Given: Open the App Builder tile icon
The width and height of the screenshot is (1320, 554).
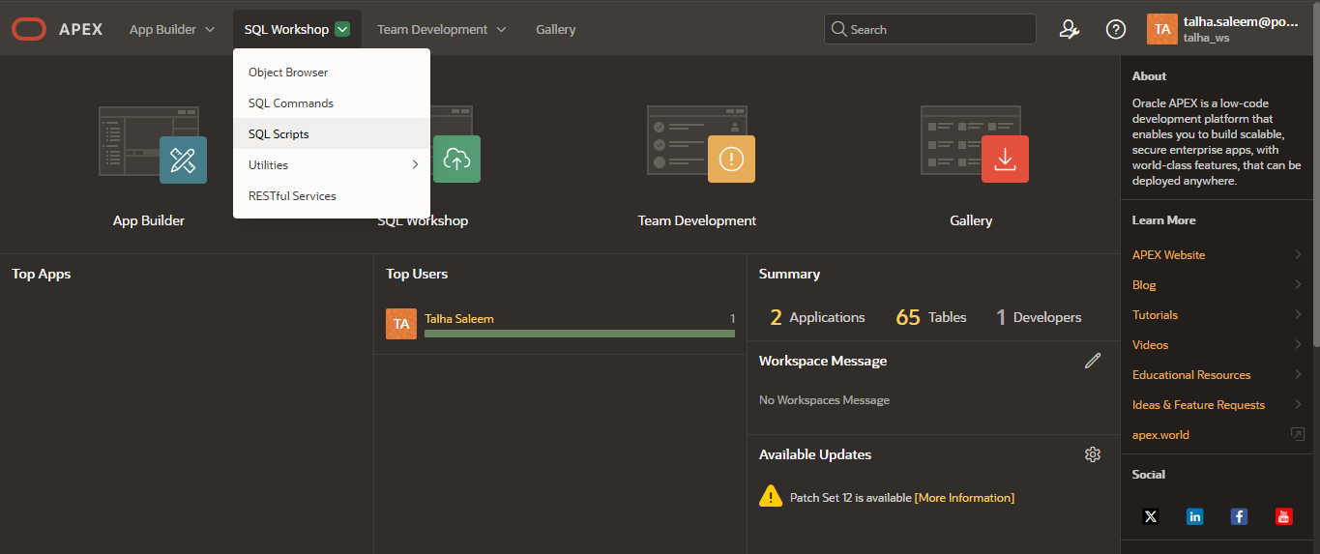Looking at the screenshot, I should point(153,145).
